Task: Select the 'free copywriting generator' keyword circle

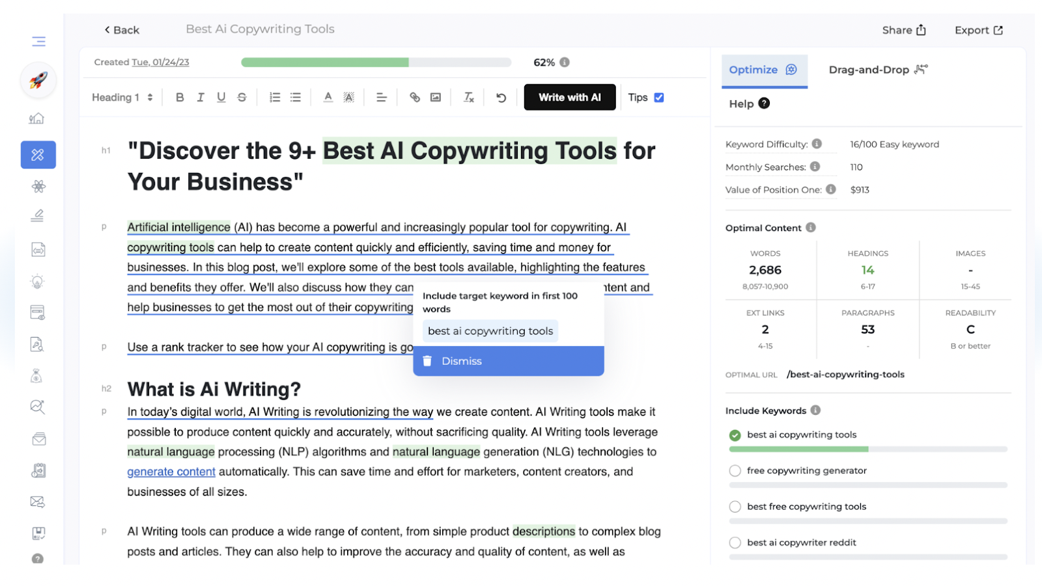Action: [735, 471]
